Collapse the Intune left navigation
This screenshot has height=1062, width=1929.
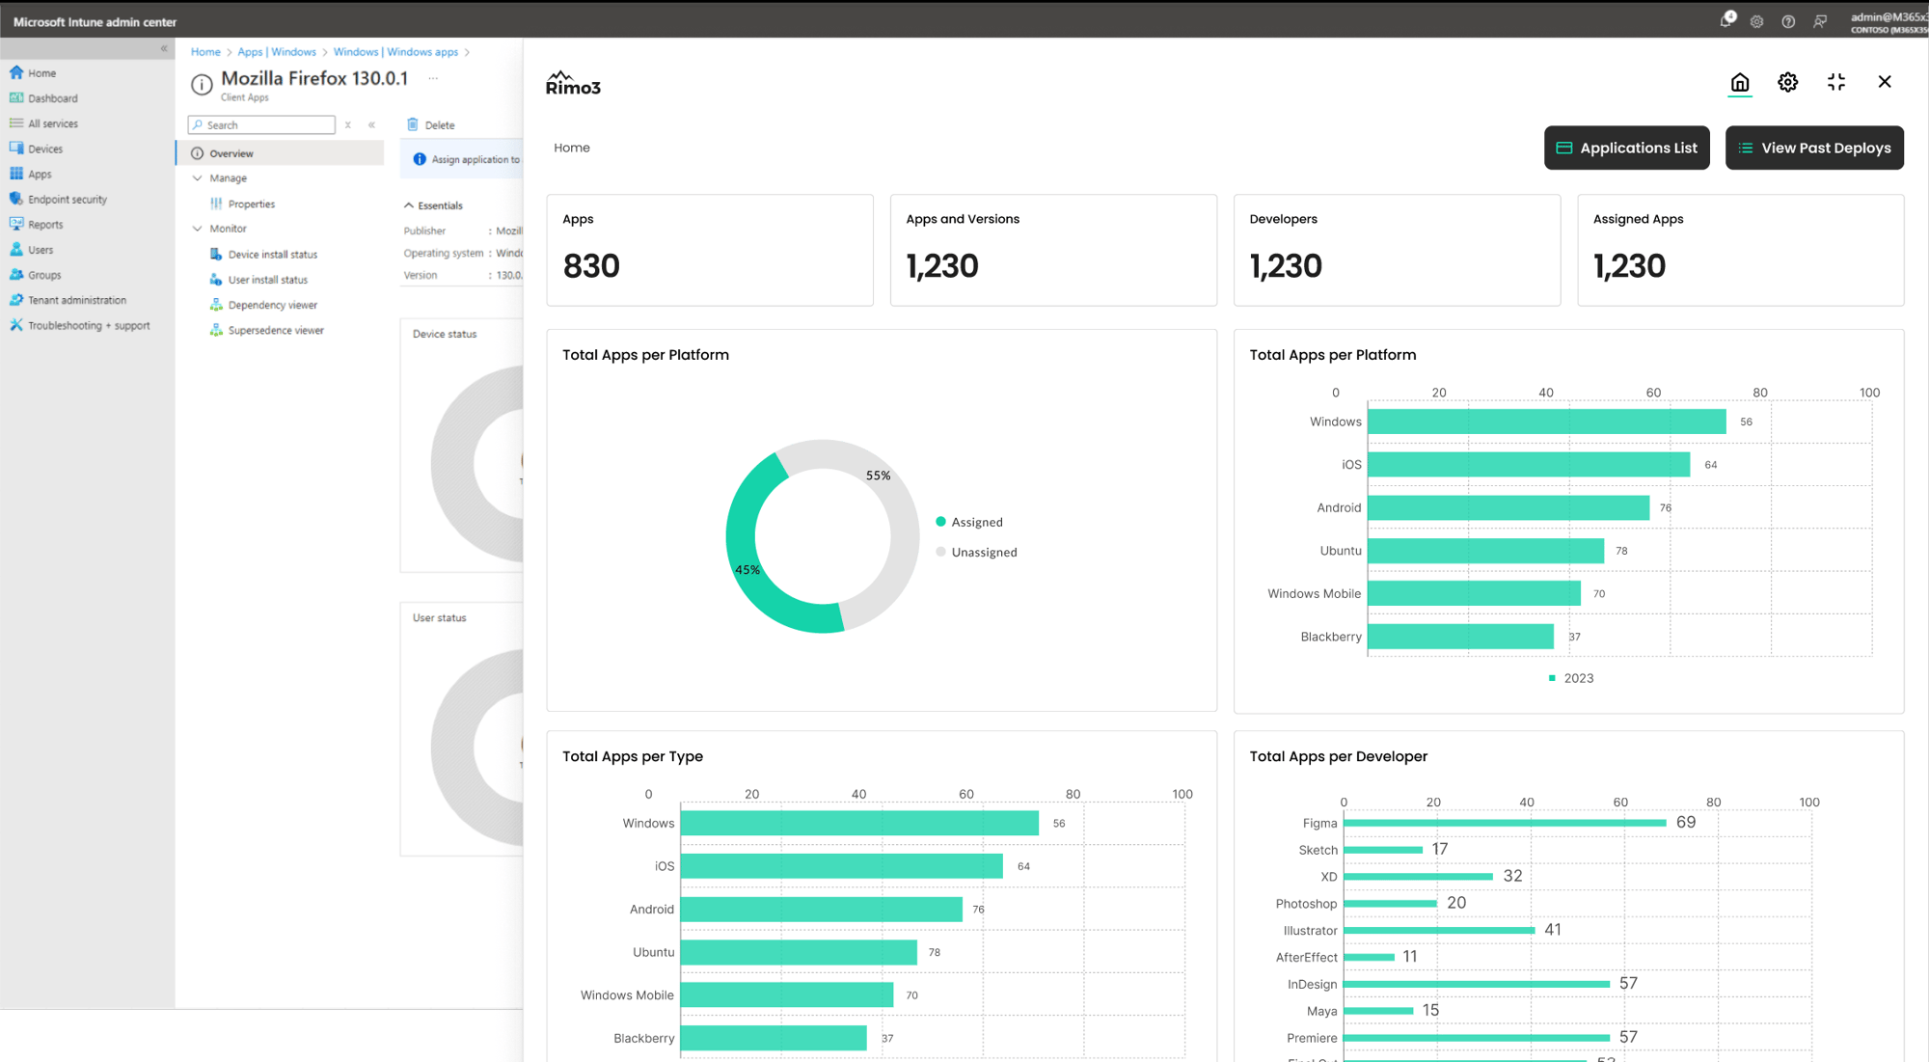pos(164,48)
